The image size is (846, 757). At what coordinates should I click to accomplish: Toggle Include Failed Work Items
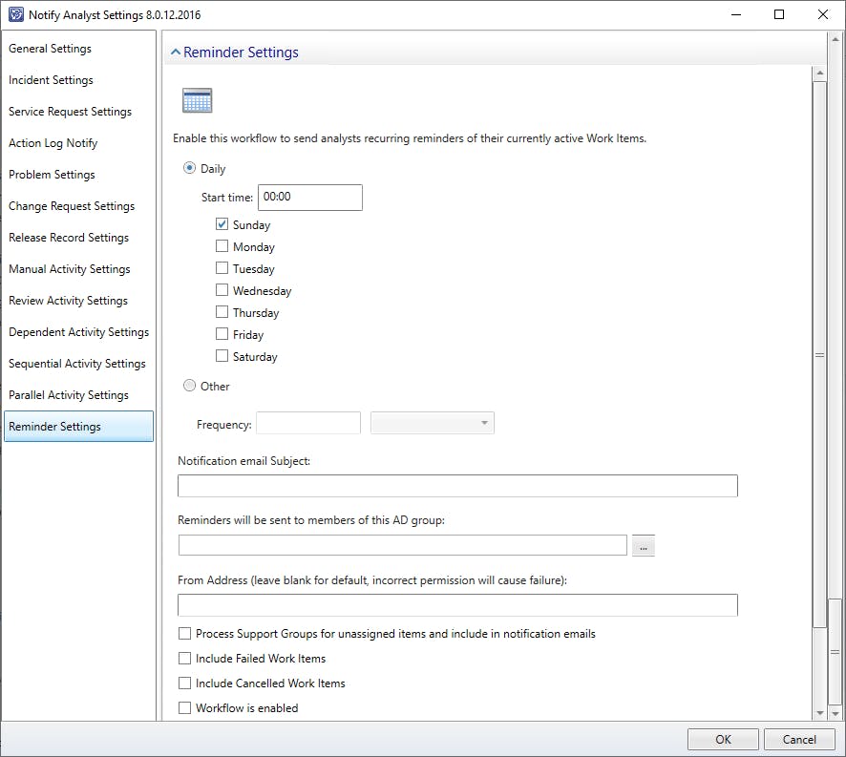click(185, 659)
